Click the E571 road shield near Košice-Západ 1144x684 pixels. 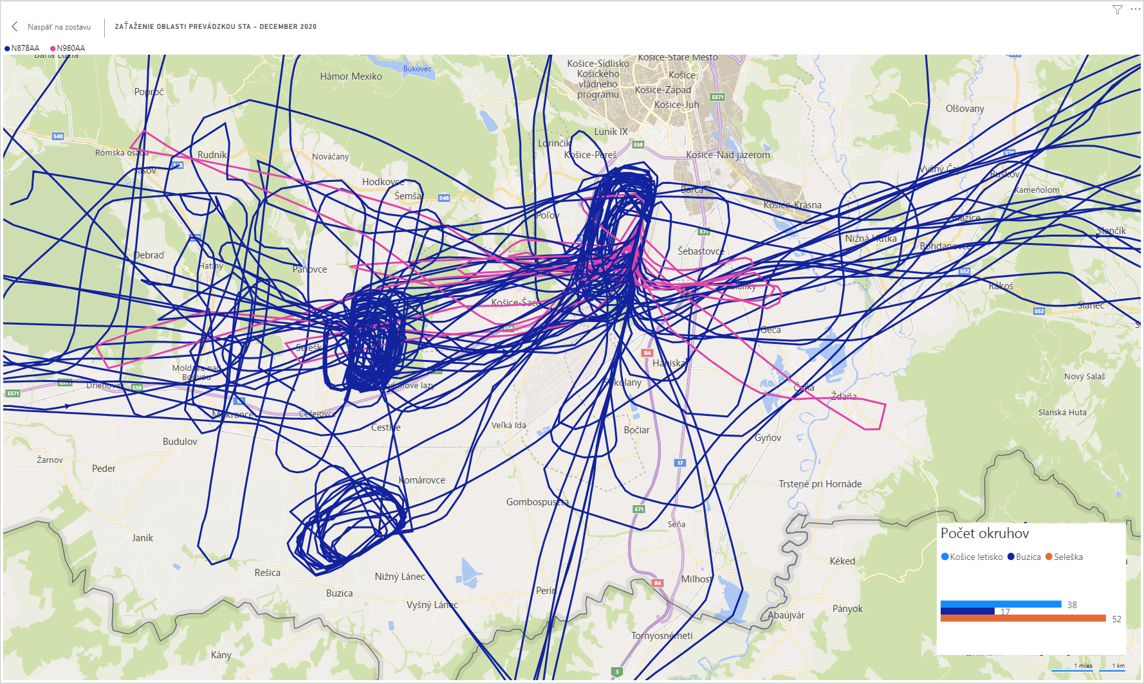[717, 97]
